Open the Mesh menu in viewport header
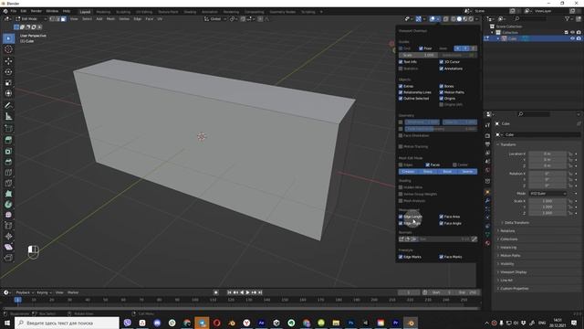The width and height of the screenshot is (584, 329). coord(110,18)
